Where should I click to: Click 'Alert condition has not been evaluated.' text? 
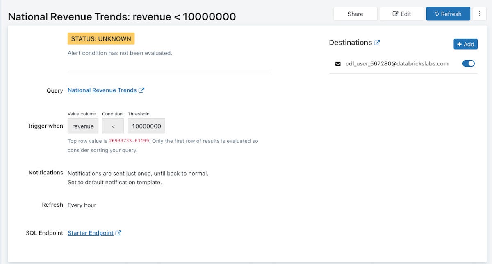(120, 53)
